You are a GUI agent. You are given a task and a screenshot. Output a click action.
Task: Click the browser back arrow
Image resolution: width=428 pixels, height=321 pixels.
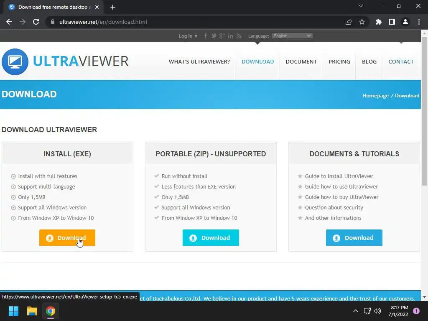tap(9, 22)
